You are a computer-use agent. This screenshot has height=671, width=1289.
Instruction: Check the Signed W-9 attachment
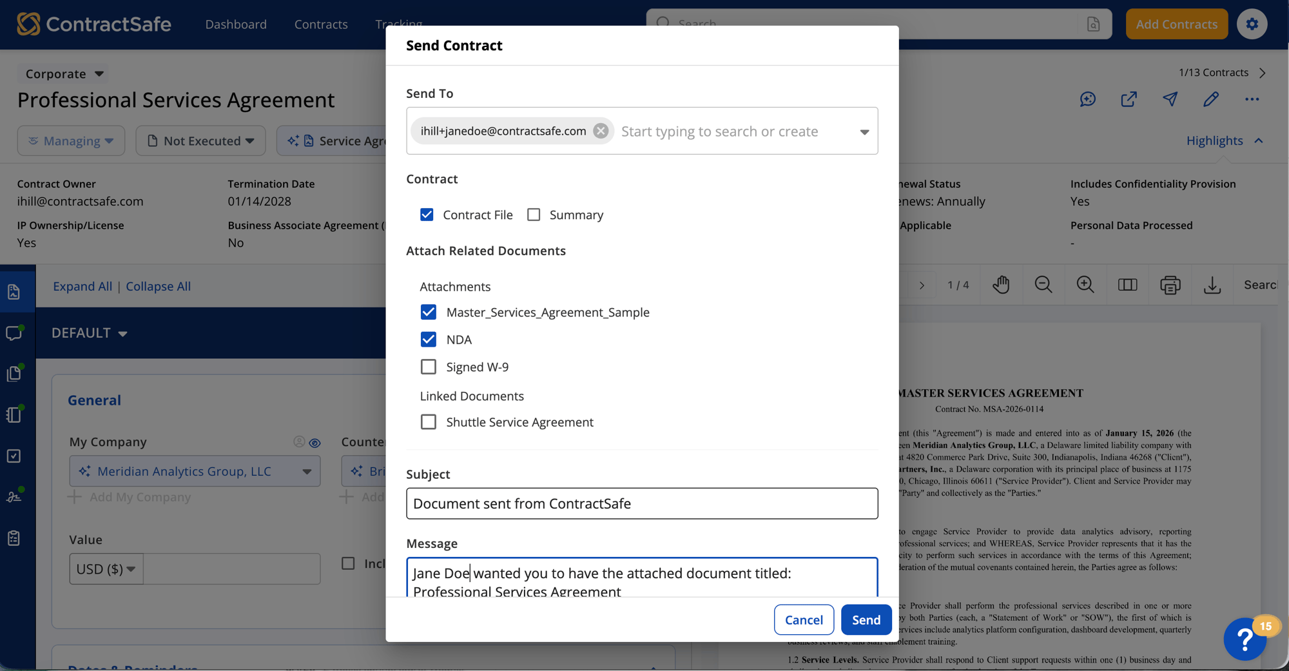click(428, 367)
